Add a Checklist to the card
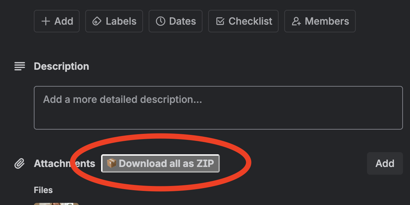Viewport: 410px width, 205px height. coord(243,21)
